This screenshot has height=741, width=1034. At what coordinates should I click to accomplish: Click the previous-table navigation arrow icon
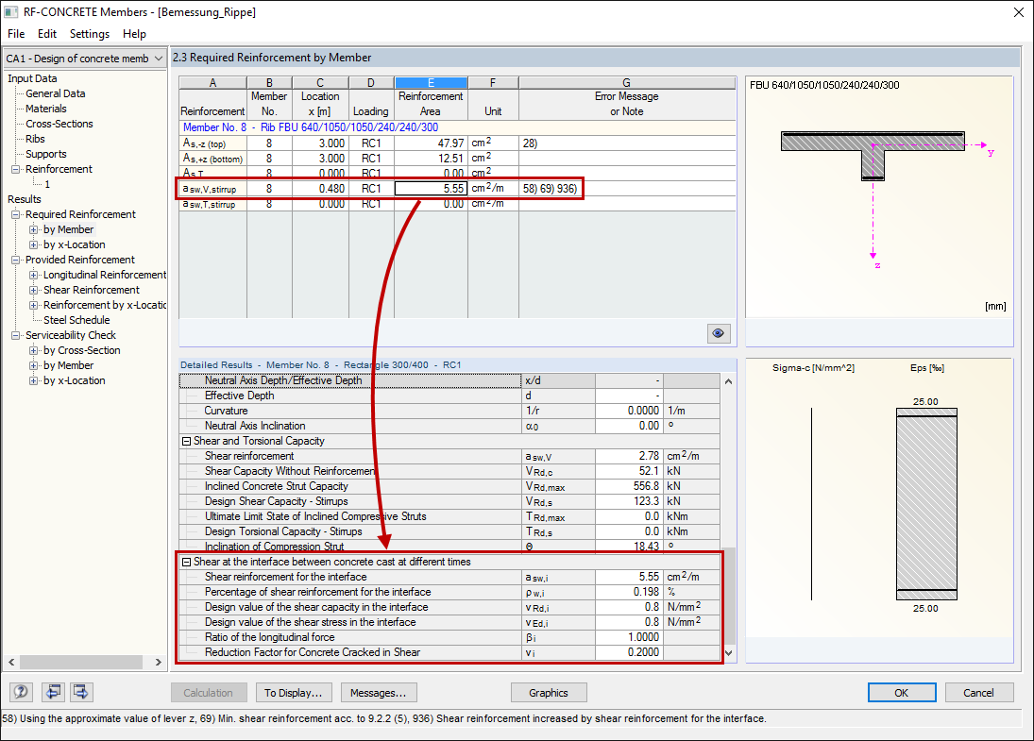coord(53,692)
